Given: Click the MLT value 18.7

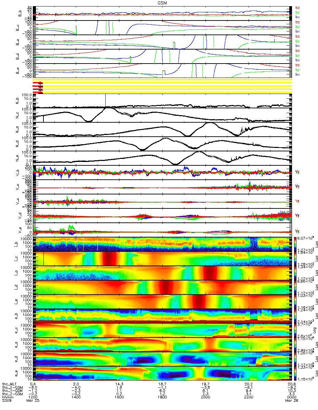Looking at the screenshot, I should 162,384.
